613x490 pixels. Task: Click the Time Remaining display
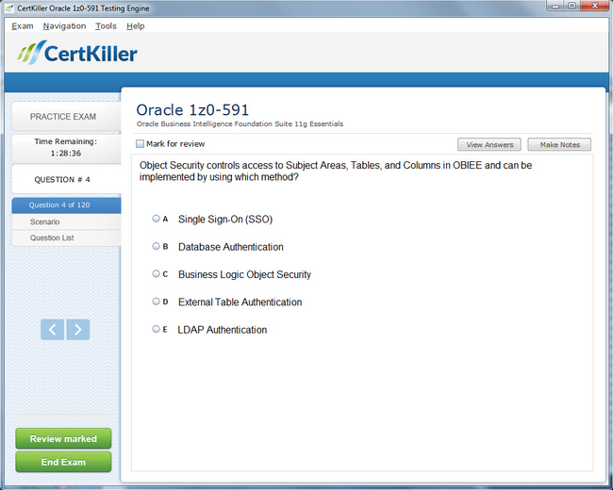(66, 148)
